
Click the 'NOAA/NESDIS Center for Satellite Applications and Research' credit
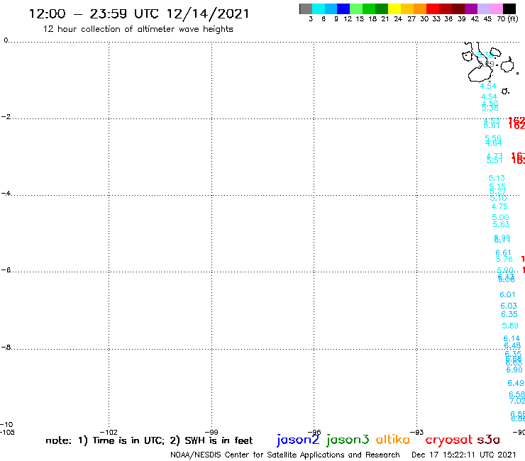285,455
